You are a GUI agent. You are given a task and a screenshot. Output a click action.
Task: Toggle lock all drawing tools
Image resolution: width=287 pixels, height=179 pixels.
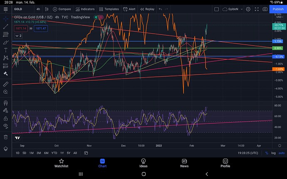click(6, 118)
